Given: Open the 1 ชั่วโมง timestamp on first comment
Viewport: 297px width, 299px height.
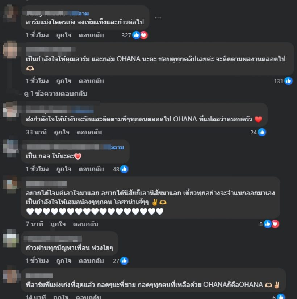Looking at the screenshot, I should pos(37,35).
